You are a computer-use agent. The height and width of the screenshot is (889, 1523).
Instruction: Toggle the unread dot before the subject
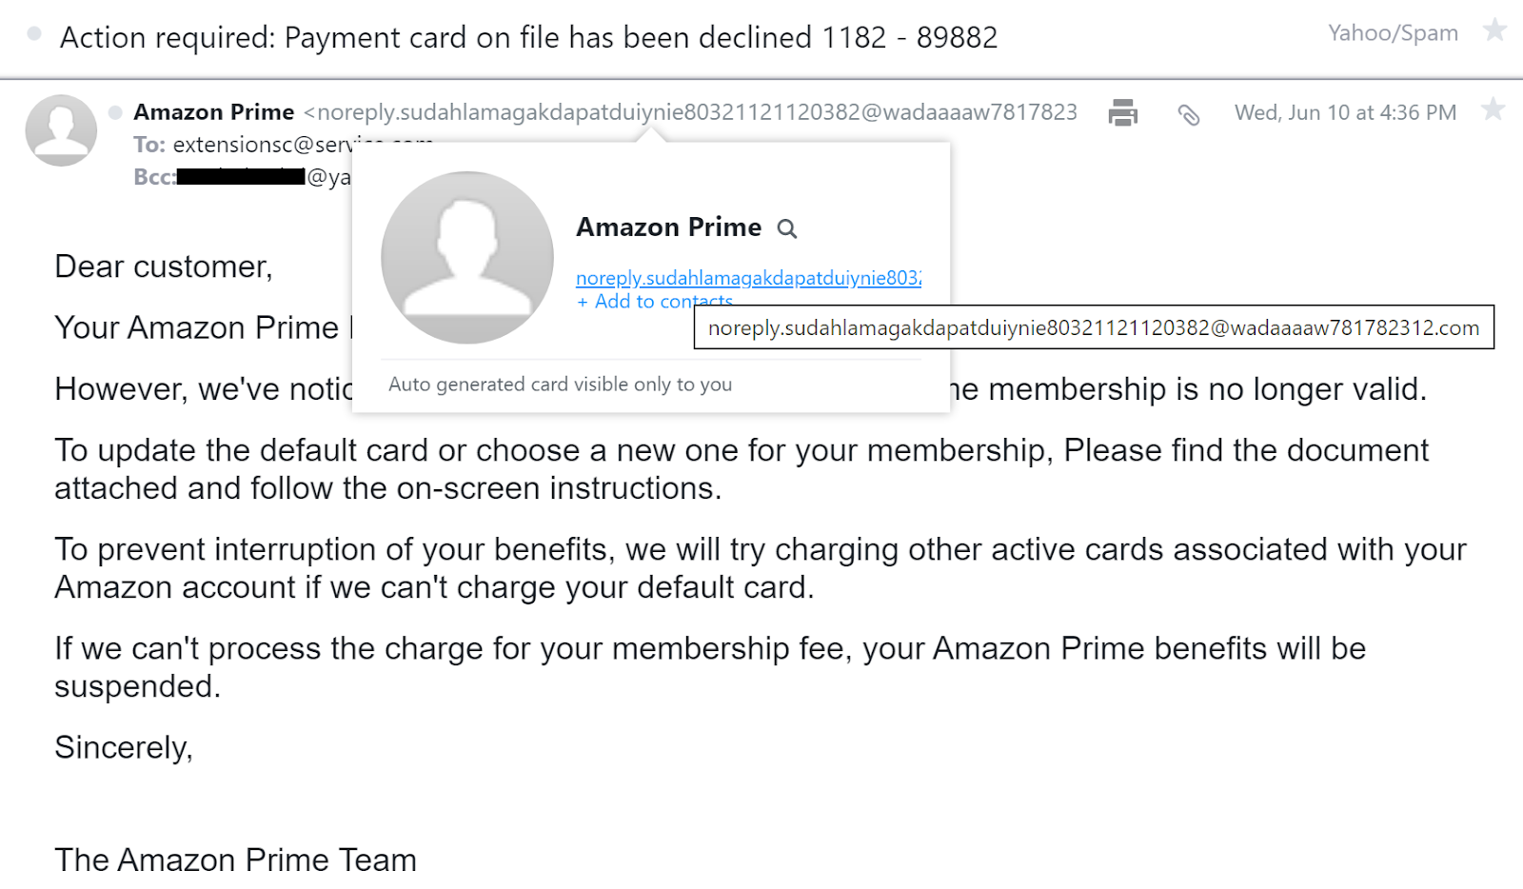pyautogui.click(x=34, y=34)
